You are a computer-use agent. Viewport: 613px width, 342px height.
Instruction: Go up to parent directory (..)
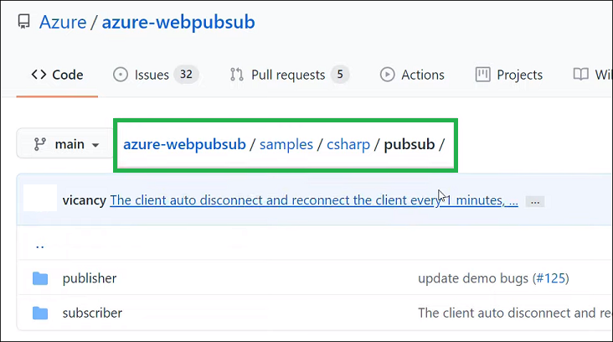(x=39, y=246)
